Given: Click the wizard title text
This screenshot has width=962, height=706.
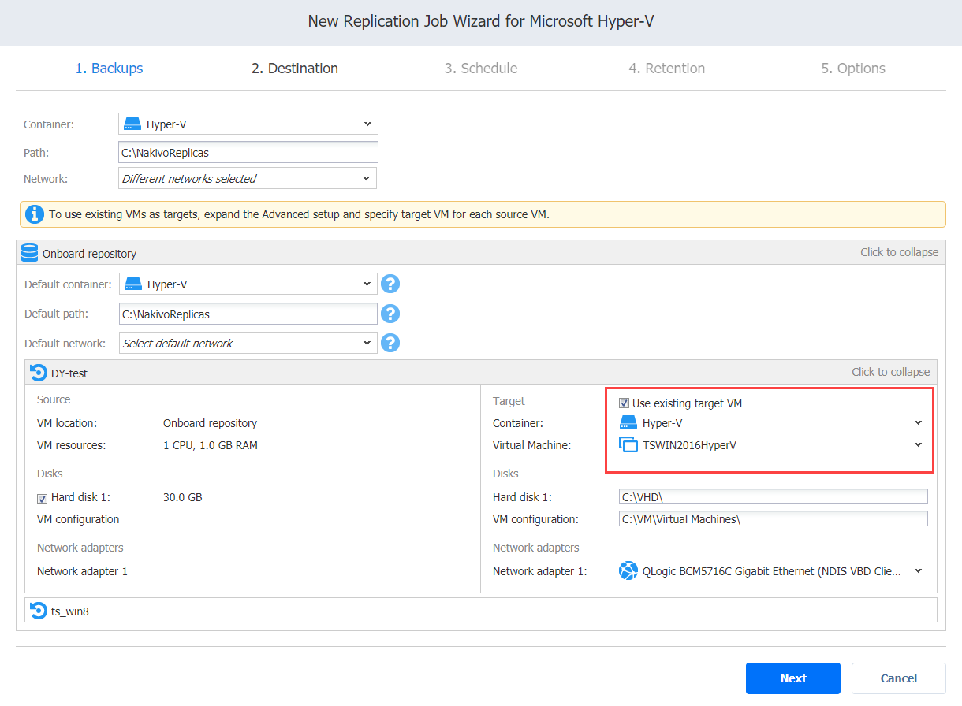Looking at the screenshot, I should 481,21.
